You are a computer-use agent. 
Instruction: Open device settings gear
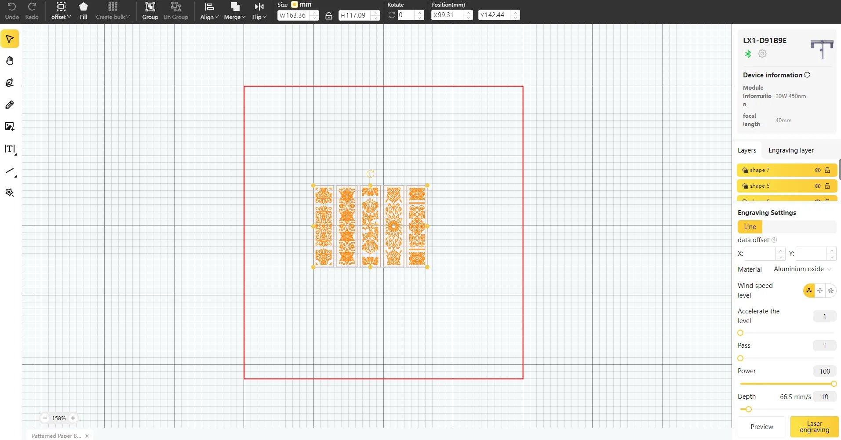click(762, 54)
